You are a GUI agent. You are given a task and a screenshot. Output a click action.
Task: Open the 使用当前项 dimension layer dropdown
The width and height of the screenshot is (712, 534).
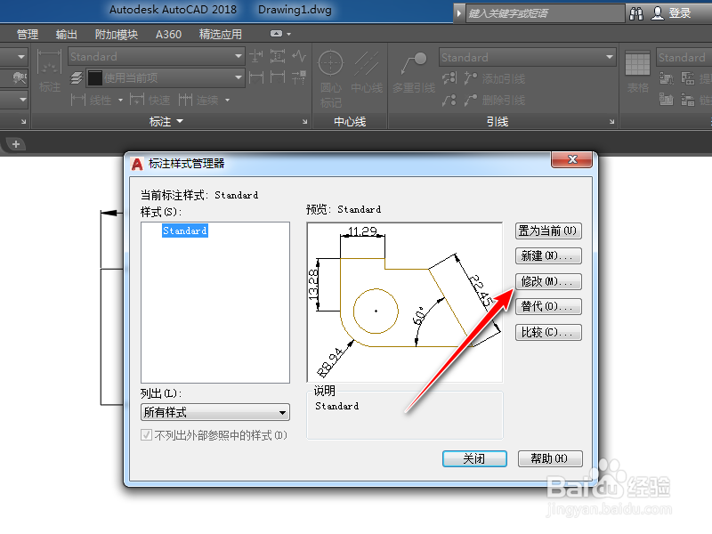coord(166,78)
